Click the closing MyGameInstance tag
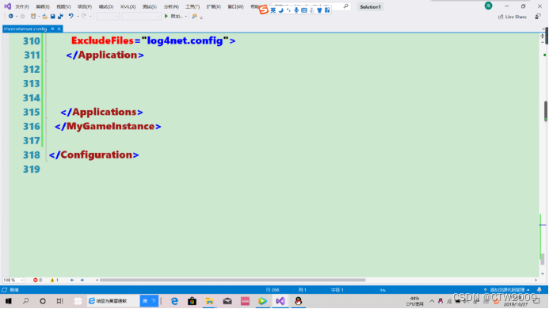This screenshot has width=549, height=309. (x=108, y=127)
